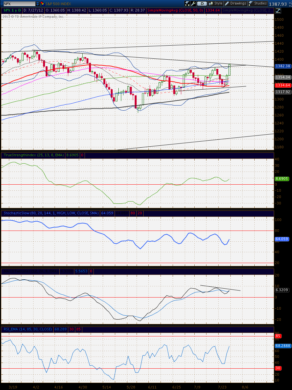Click the 5.5653 value in fourth study header
This screenshot has width=292, height=390.
tap(81, 271)
